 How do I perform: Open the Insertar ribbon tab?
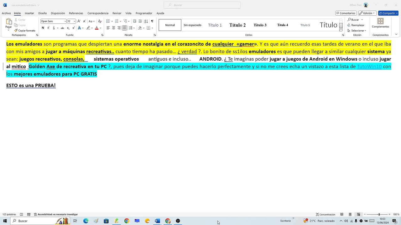(29, 13)
